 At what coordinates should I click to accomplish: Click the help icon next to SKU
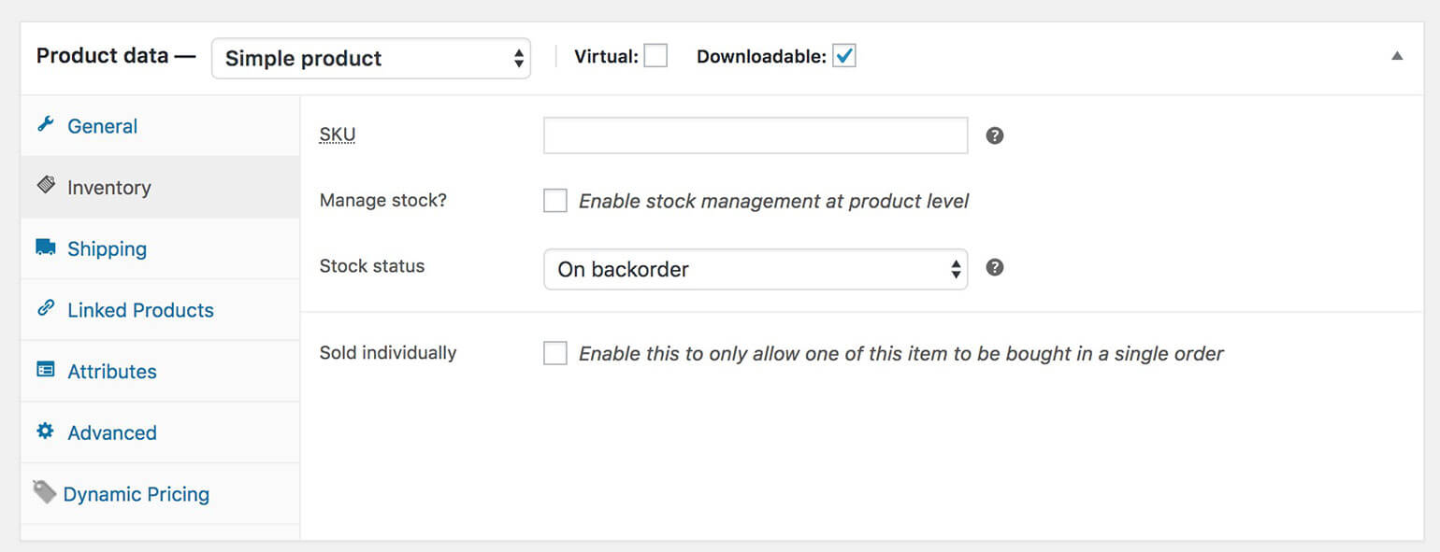[995, 135]
